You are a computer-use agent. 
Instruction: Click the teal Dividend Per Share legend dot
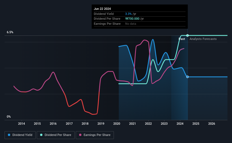(x=41, y=135)
